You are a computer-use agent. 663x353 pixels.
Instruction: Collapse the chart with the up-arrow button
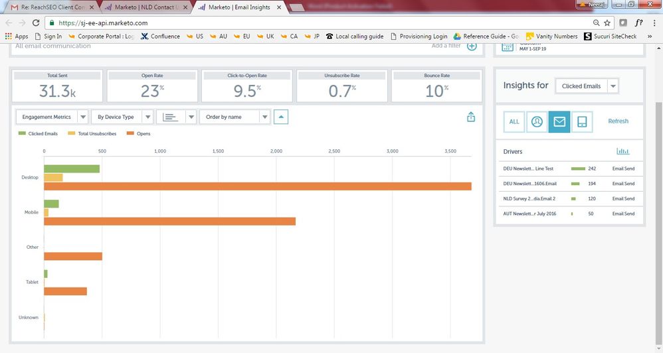tap(280, 117)
